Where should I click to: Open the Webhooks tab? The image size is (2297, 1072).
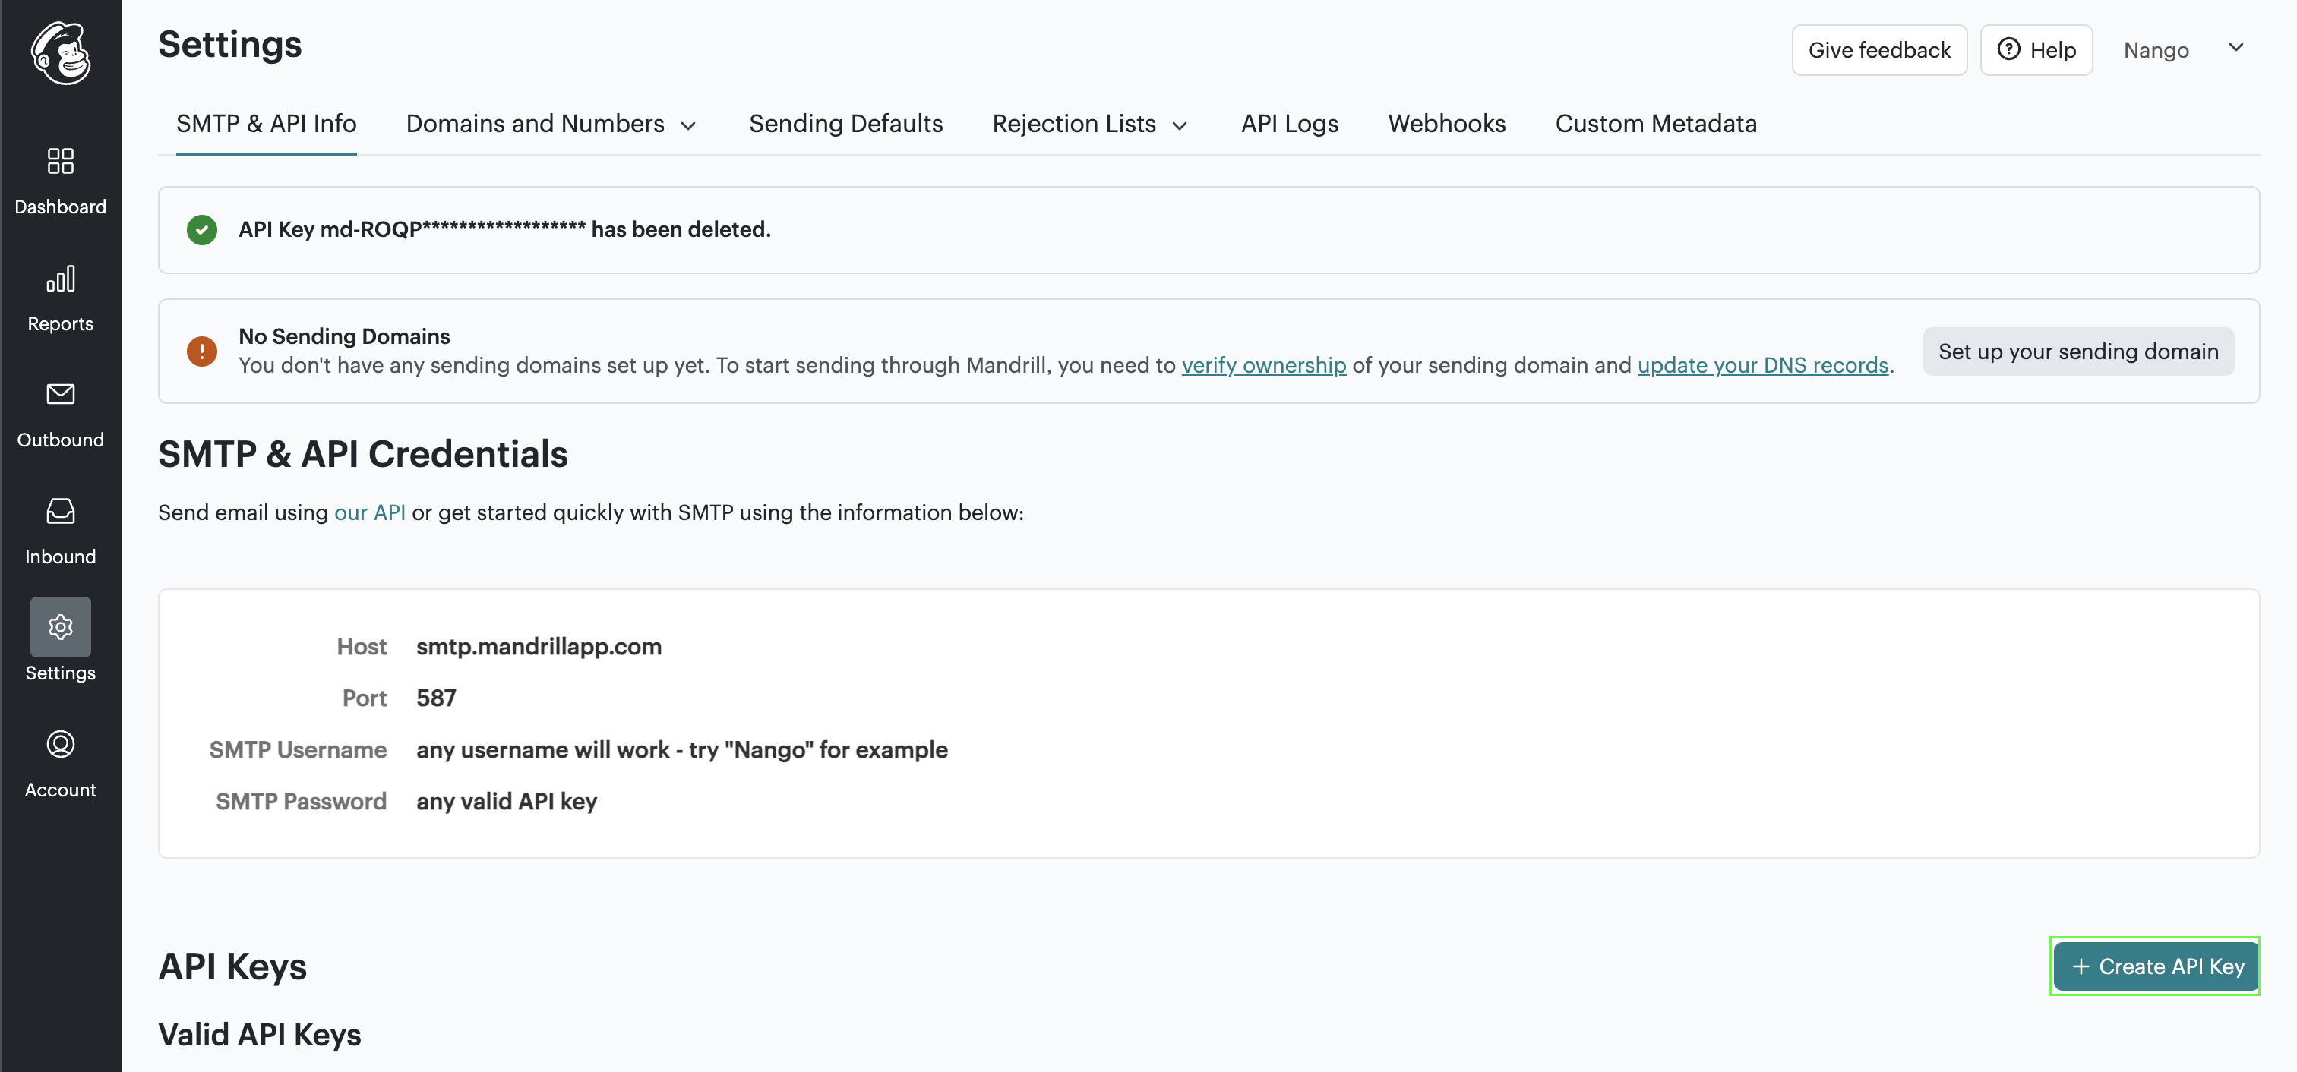pos(1447,124)
